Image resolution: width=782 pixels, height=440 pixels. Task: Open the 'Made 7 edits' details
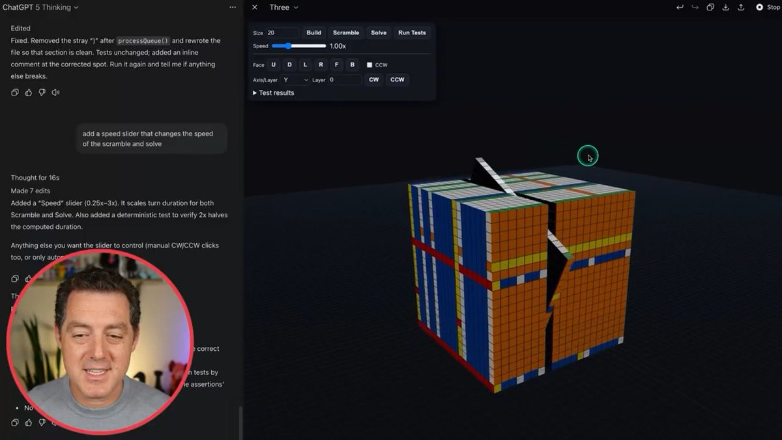pos(31,191)
